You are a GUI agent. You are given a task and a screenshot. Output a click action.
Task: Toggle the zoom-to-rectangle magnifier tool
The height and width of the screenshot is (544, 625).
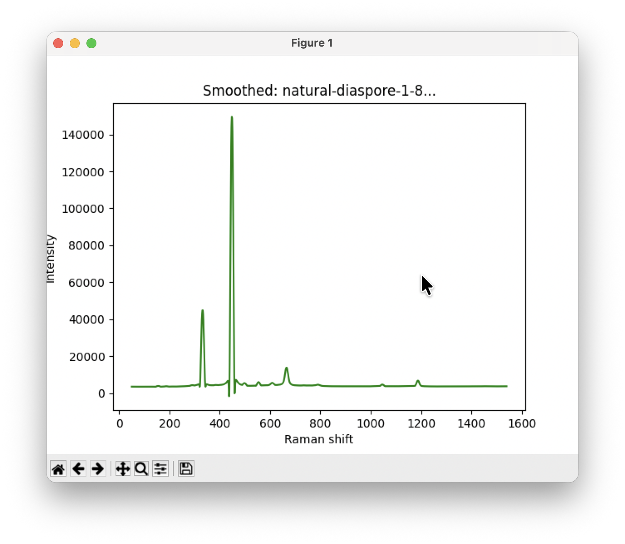[x=141, y=469]
